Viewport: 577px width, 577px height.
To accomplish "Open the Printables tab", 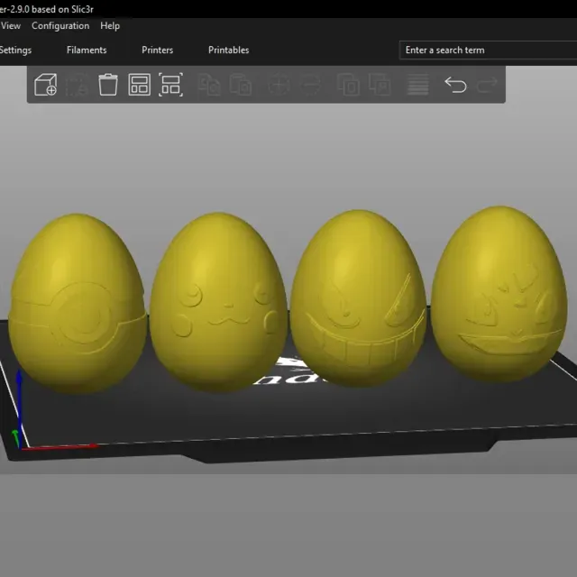I will click(x=228, y=50).
